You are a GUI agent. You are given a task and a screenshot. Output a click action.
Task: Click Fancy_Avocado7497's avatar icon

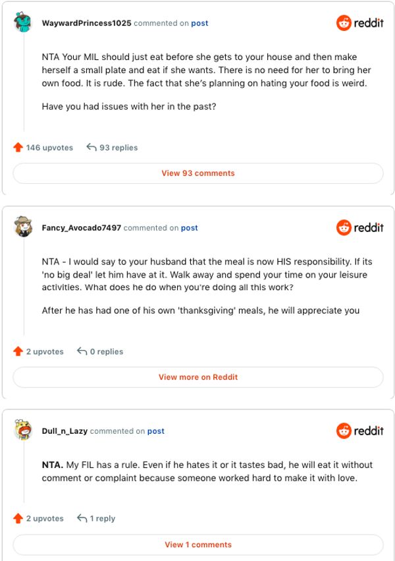click(x=24, y=227)
